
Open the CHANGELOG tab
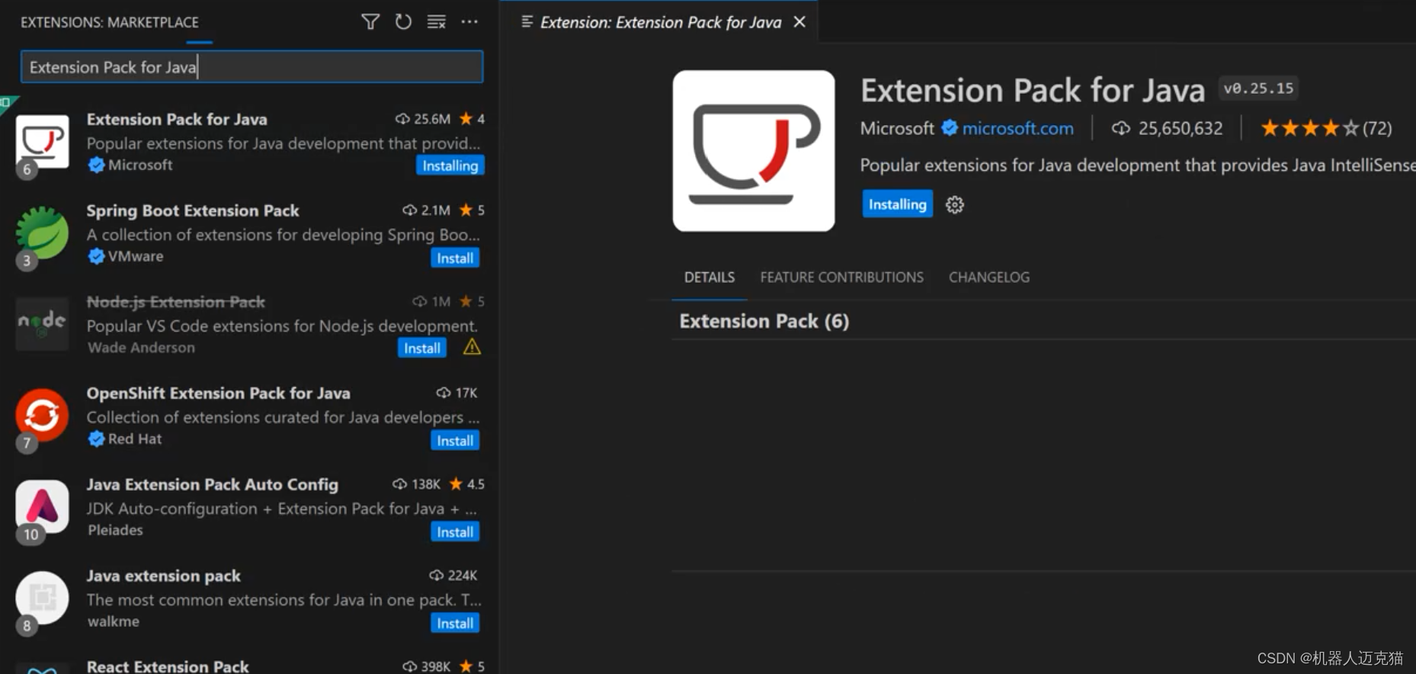988,278
